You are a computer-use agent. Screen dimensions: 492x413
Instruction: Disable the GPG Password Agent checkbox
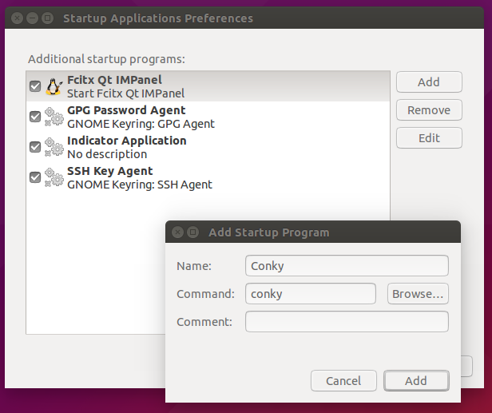[35, 117]
